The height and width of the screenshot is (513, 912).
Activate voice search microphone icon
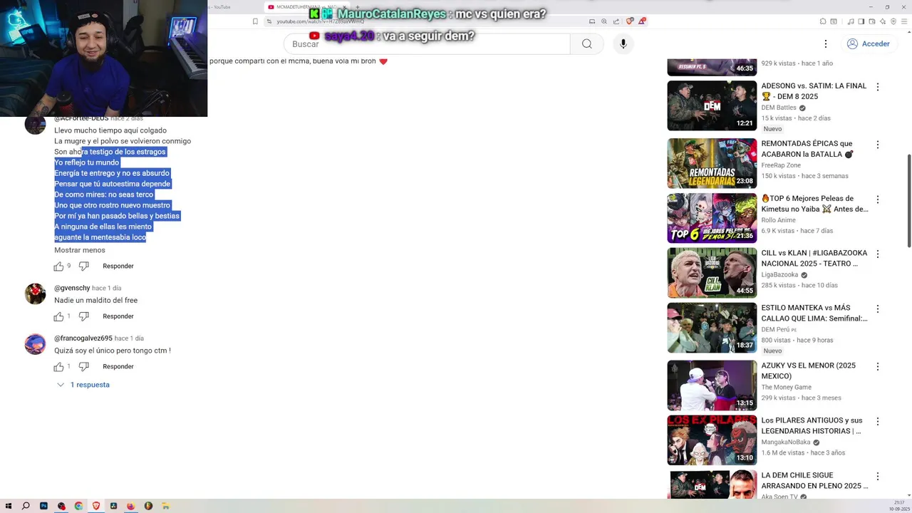[623, 44]
